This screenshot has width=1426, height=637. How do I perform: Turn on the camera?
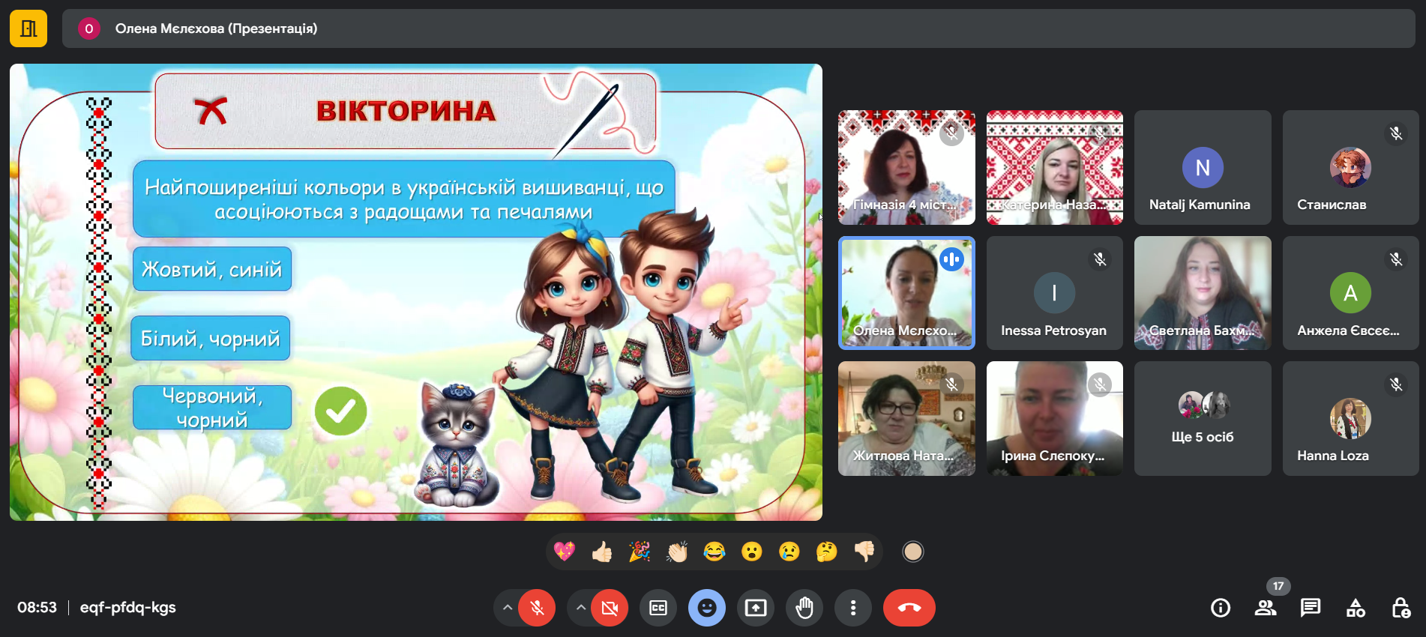[x=610, y=608]
